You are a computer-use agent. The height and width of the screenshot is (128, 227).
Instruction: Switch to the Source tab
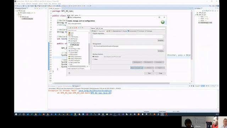click(x=124, y=31)
